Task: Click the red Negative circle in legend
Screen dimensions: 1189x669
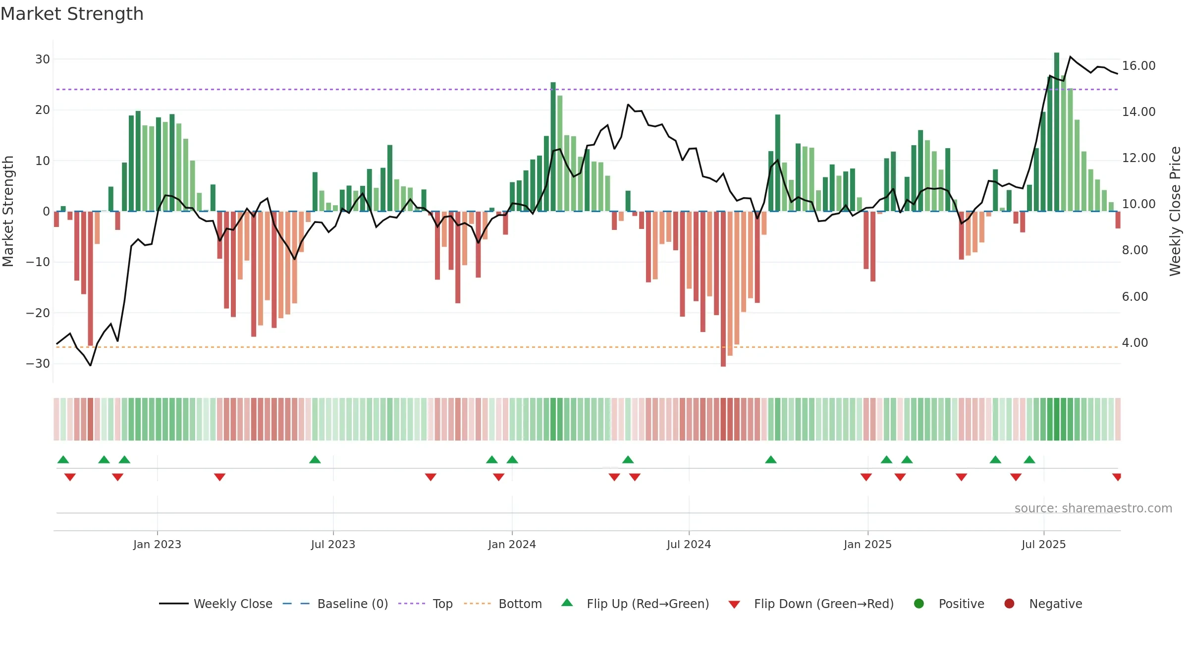Action: (1009, 604)
